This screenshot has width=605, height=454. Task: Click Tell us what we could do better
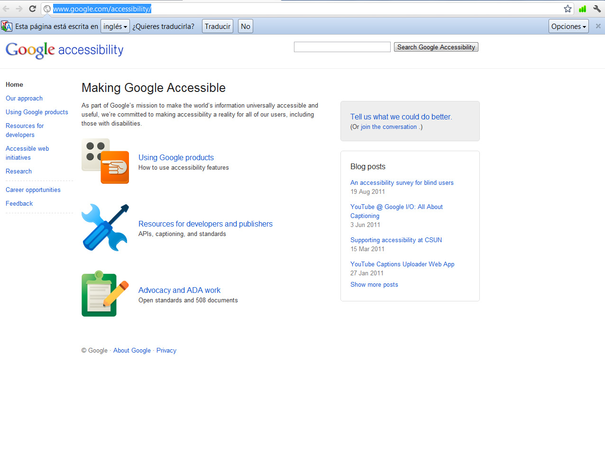click(401, 117)
